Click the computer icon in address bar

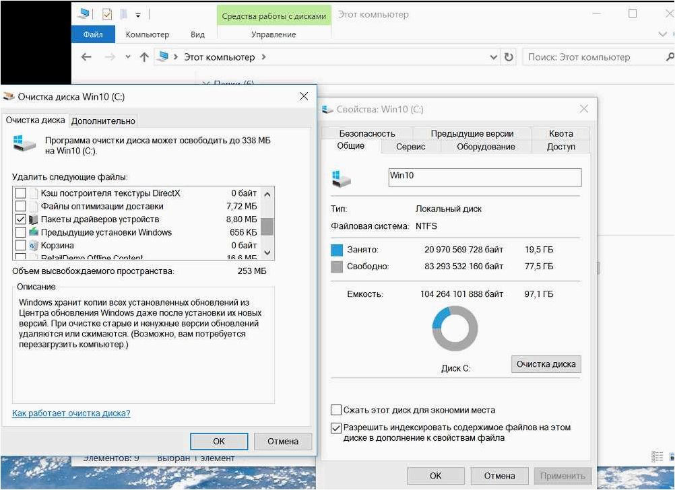(163, 57)
